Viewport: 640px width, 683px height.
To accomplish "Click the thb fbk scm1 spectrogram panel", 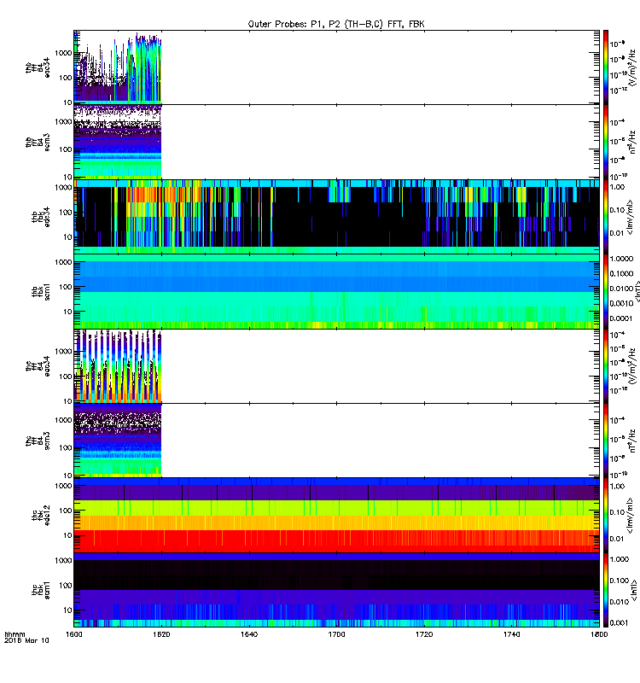I will pos(336,291).
